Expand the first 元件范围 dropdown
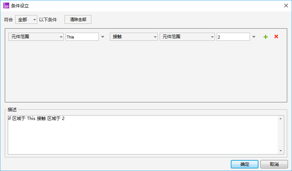Viewport: 292px width, 171px height. (36, 37)
